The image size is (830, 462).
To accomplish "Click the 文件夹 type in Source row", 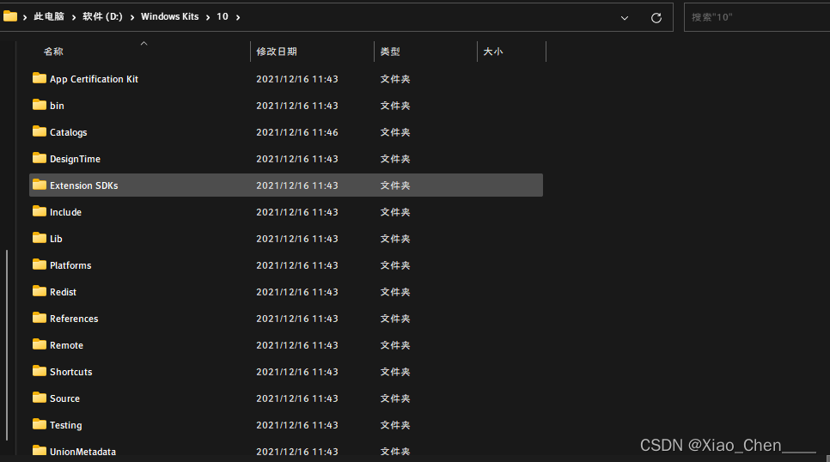I will [395, 398].
